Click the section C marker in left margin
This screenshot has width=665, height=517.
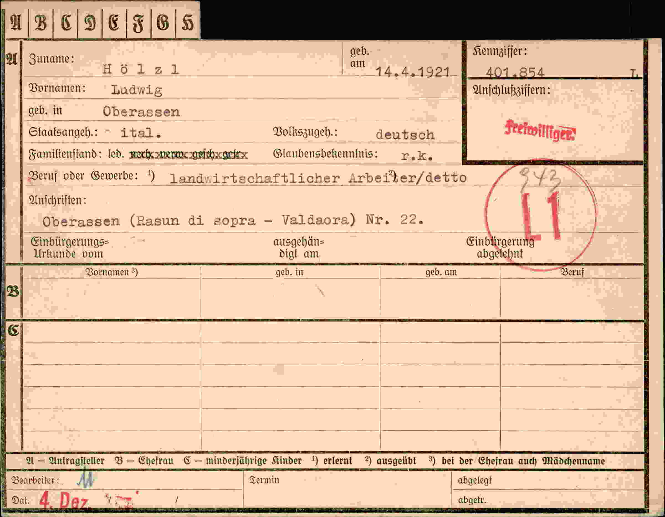pos(13,330)
